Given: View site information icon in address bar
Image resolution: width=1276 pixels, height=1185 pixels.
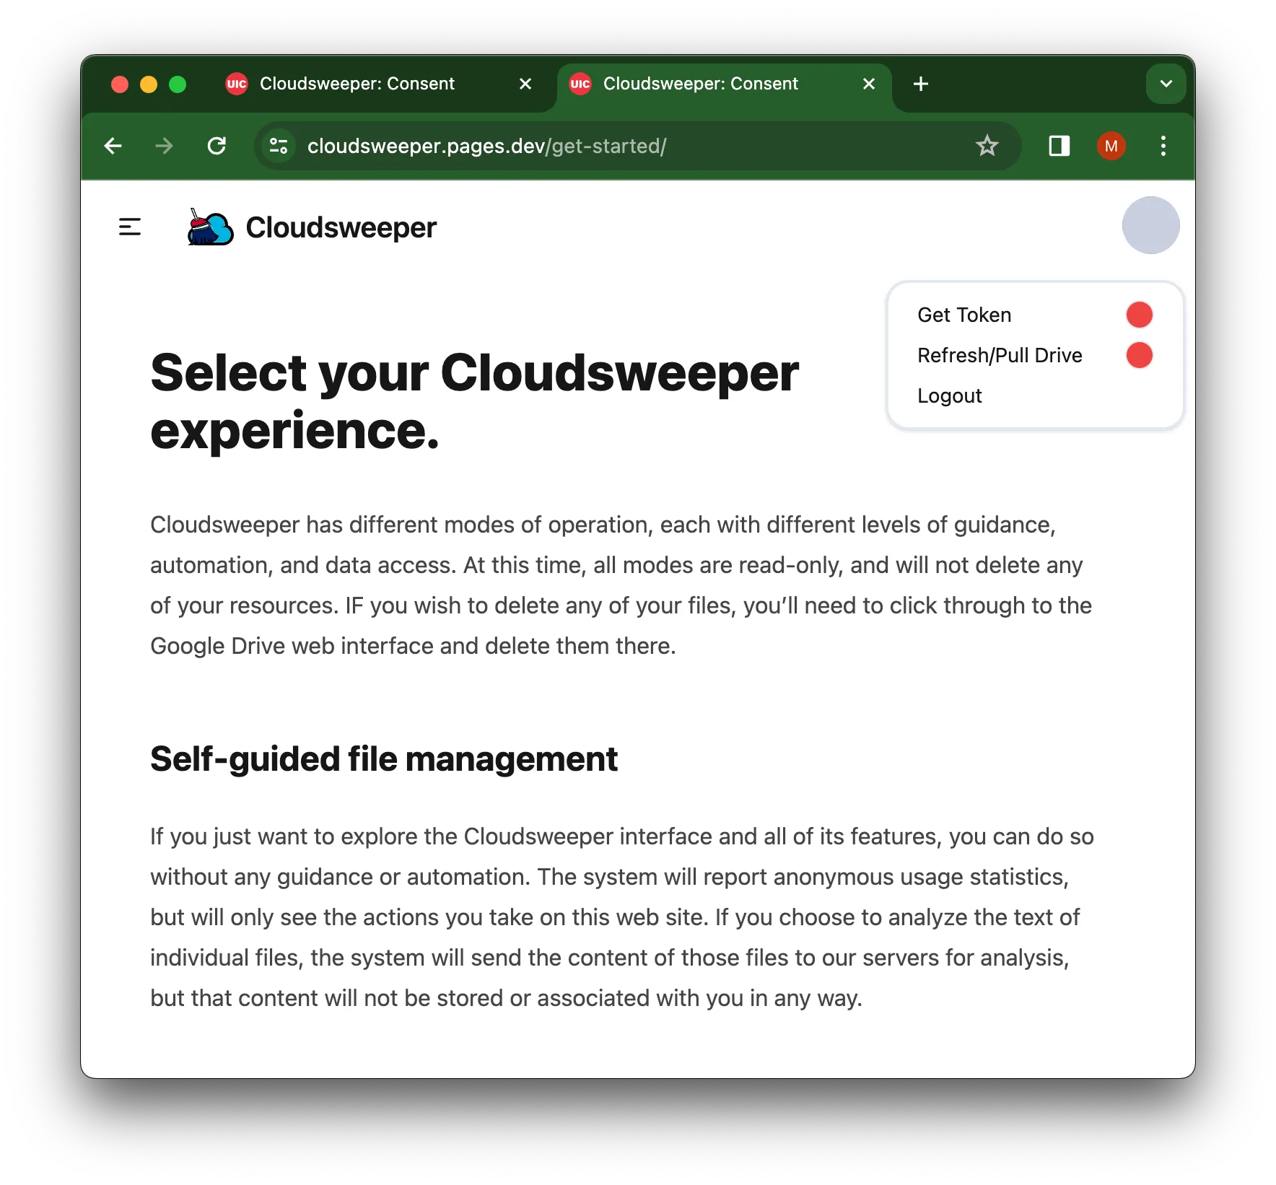Looking at the screenshot, I should coord(279,147).
